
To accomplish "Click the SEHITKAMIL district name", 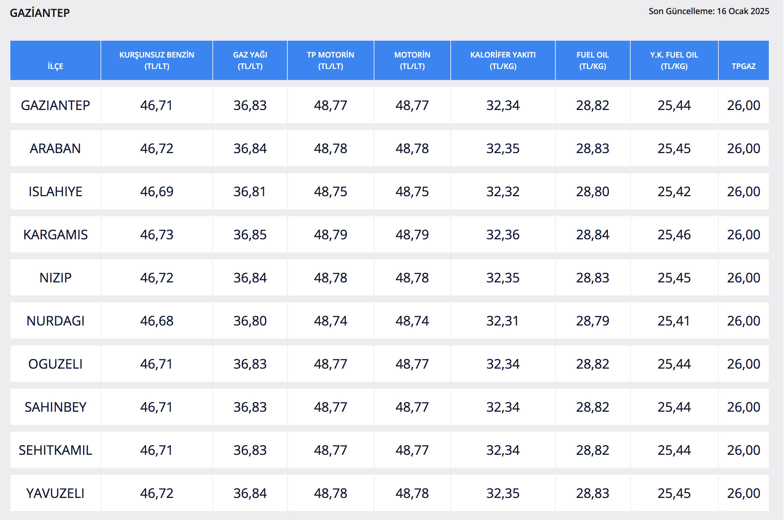I will click(x=55, y=450).
